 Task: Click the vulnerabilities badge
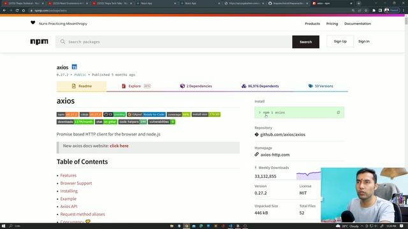pyautogui.click(x=161, y=121)
